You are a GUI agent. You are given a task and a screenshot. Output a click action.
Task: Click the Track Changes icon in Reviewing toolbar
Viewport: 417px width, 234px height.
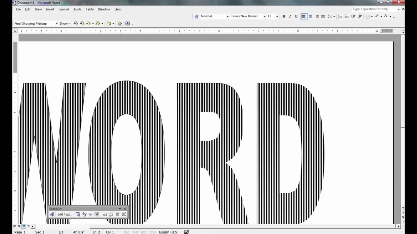click(120, 23)
